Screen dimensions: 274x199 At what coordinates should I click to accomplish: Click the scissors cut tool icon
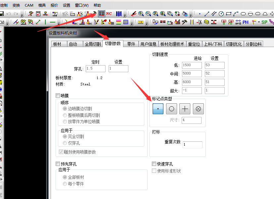[199, 22]
